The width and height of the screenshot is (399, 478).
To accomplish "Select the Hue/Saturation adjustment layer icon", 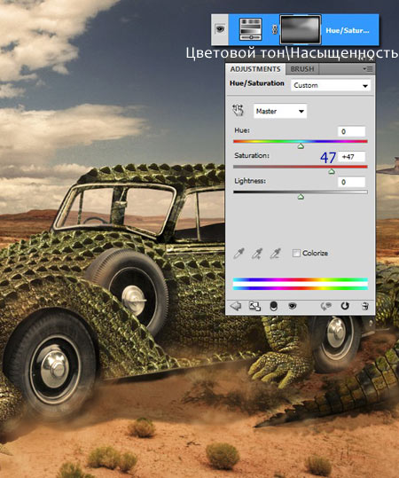I will (251, 29).
